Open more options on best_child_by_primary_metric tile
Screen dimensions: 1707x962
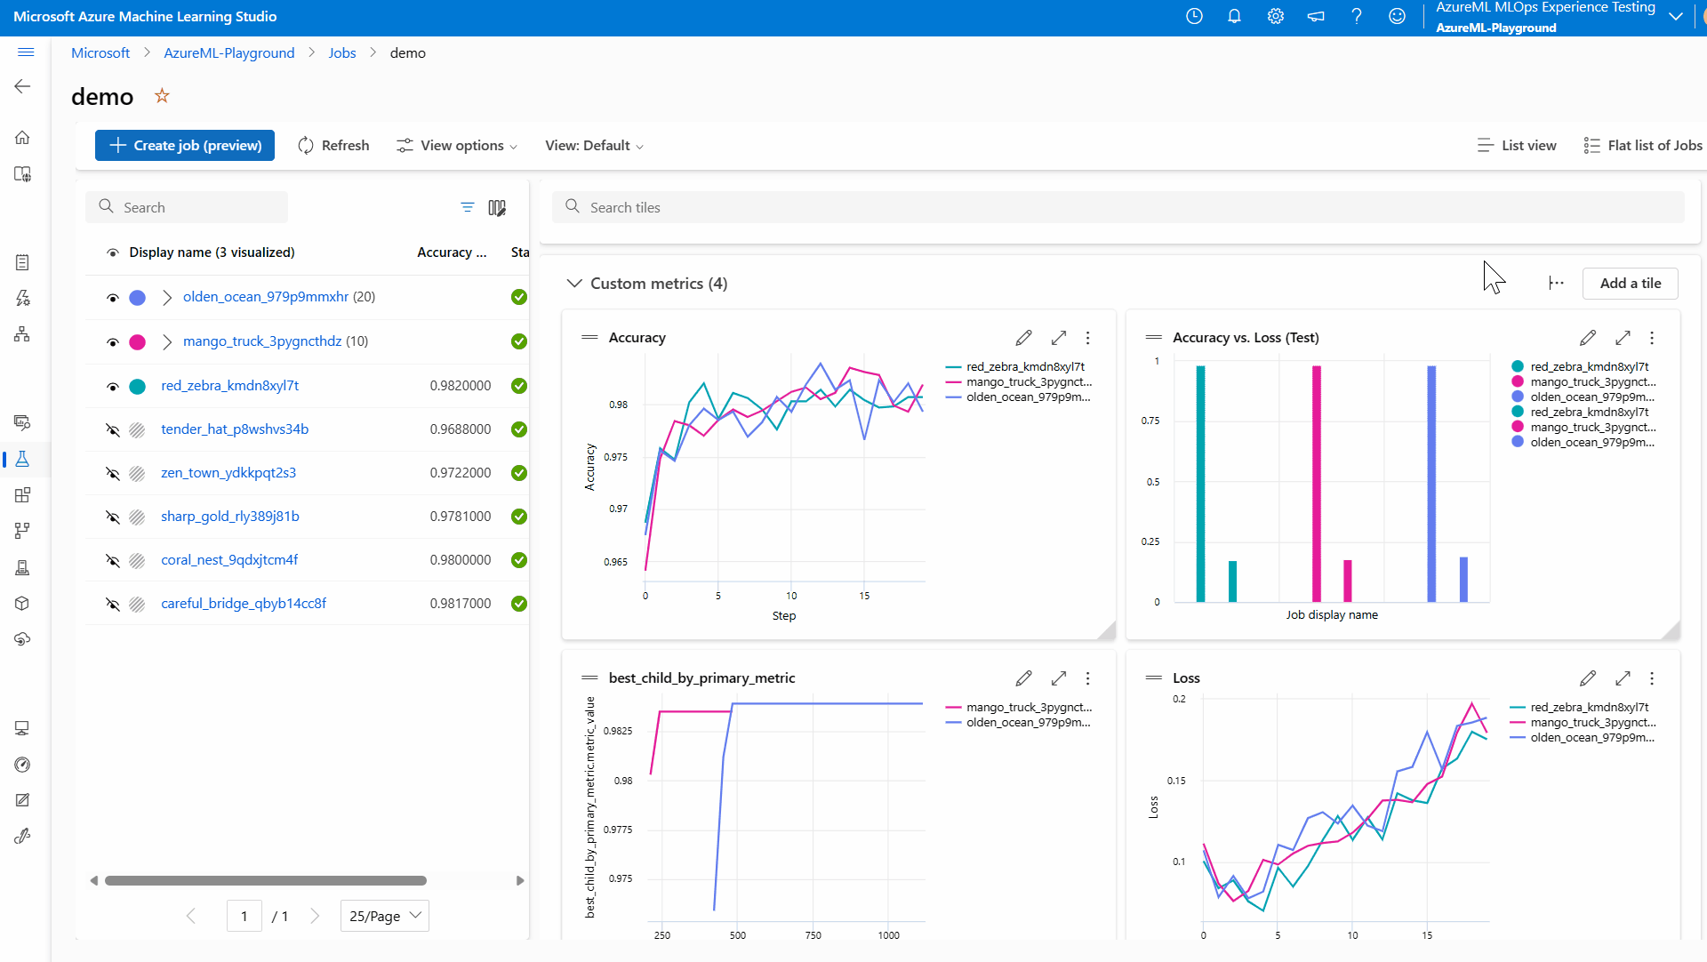coord(1087,678)
